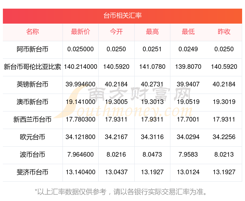This screenshot has height=201, width=245.
Task: Click the latest price 19.141000
Action: (80, 102)
